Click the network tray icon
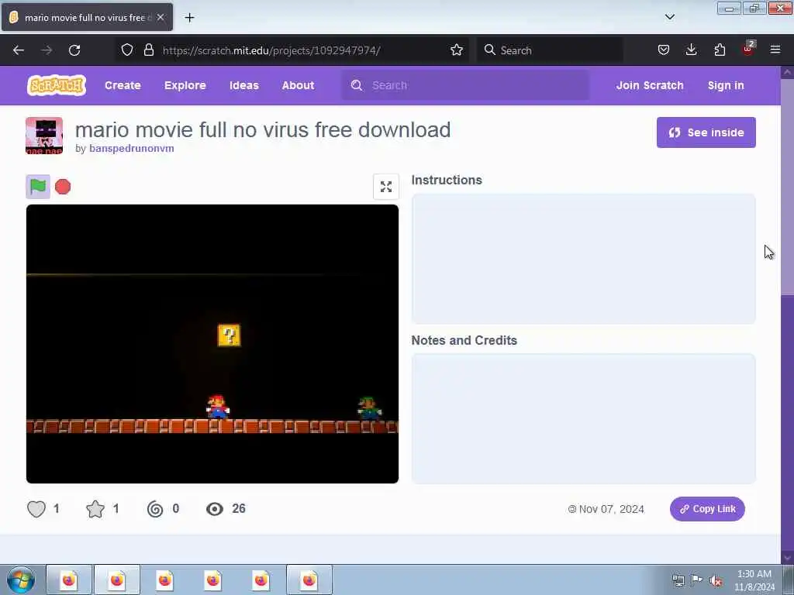Image resolution: width=794 pixels, height=595 pixels. 678,580
